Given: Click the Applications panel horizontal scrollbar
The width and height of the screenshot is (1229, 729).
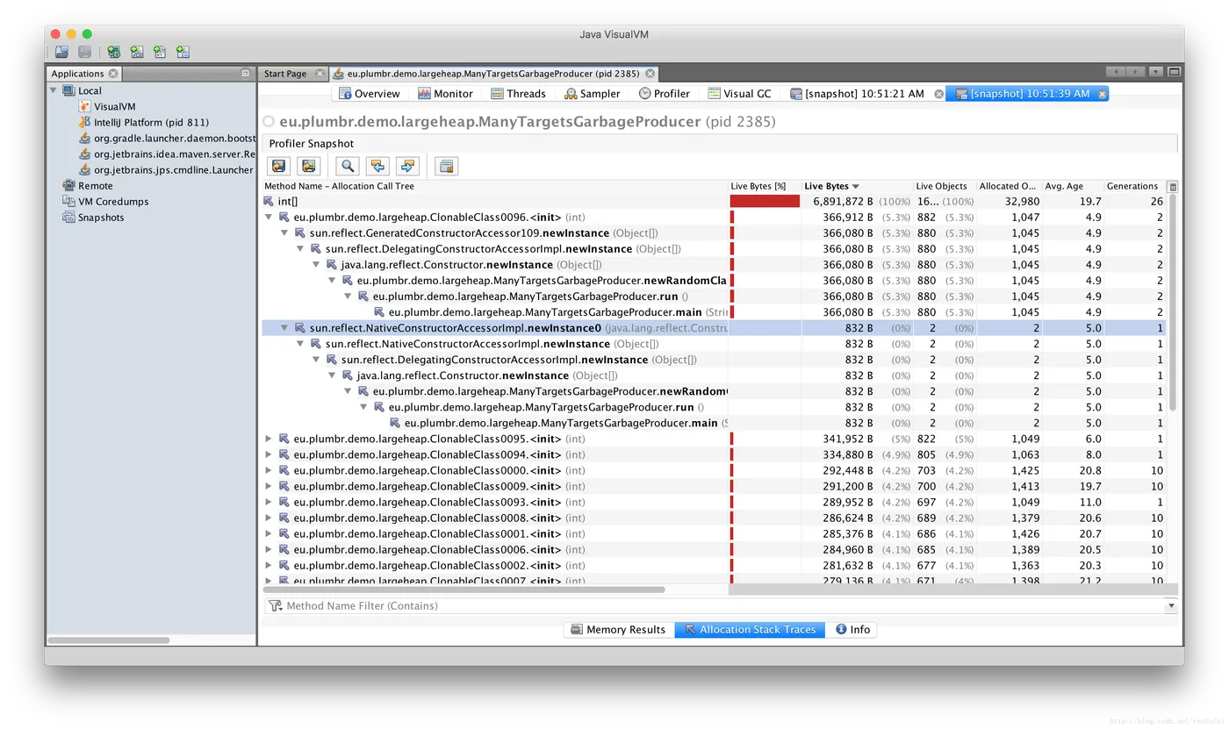Looking at the screenshot, I should [x=108, y=640].
